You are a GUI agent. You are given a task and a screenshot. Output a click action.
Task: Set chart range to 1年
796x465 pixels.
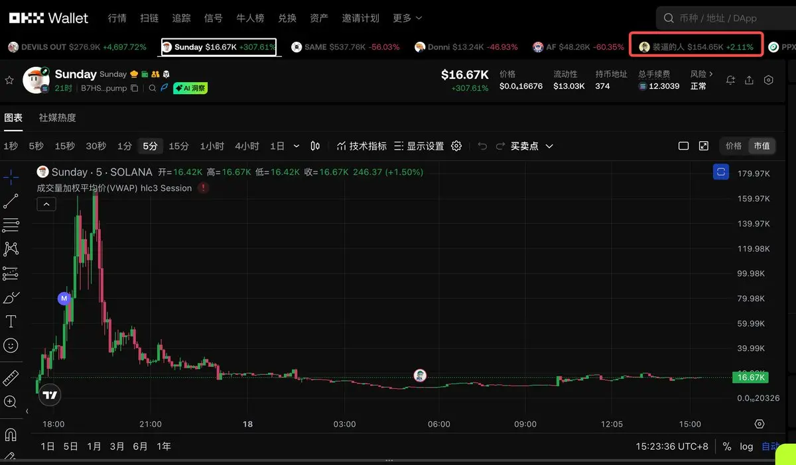click(163, 446)
